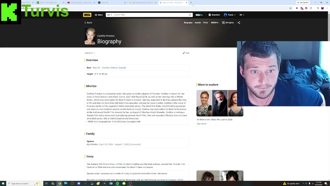The height and width of the screenshot is (186, 330).
Task: Open the May 18 birth date link
Action: tap(96, 68)
